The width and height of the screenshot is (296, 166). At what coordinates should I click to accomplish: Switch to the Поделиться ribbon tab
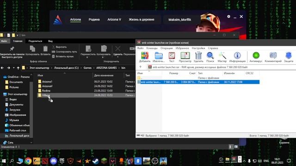coord(35,41)
